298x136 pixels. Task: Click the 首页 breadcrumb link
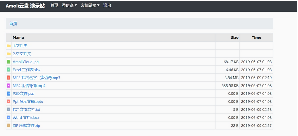click(x=13, y=24)
